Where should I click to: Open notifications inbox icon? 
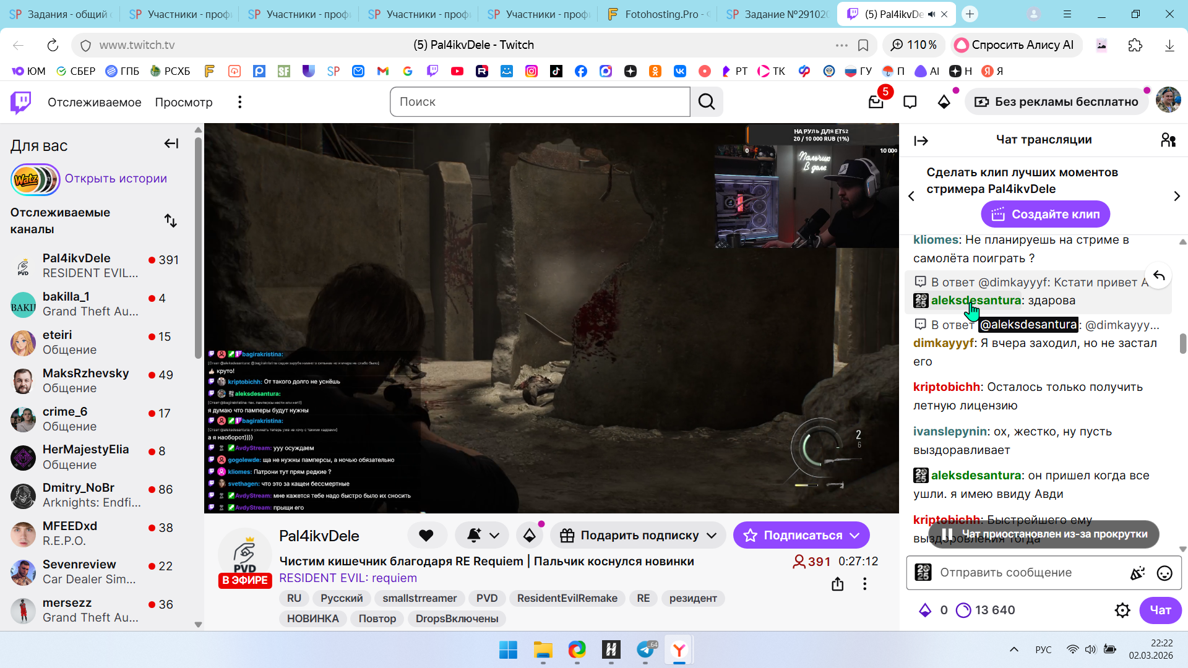click(876, 102)
